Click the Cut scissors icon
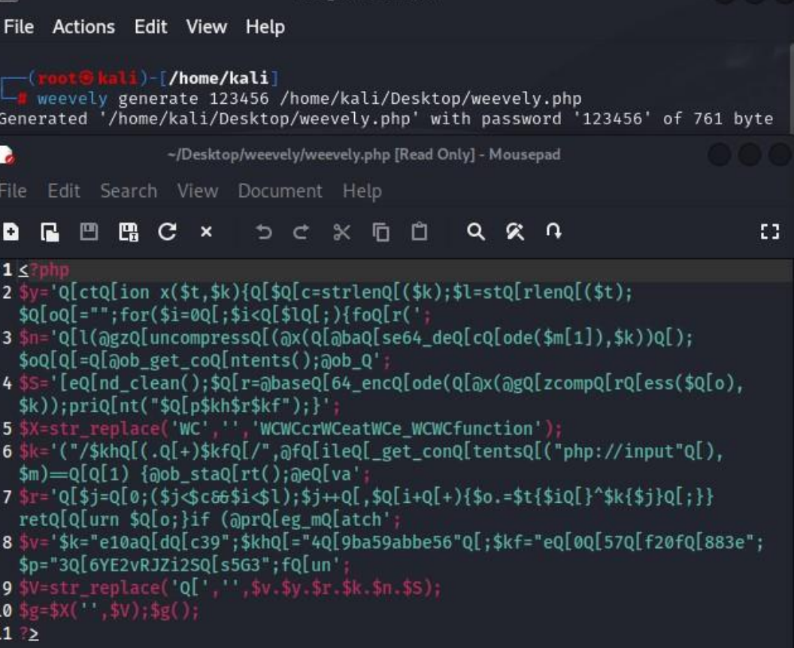The width and height of the screenshot is (794, 648). pyautogui.click(x=341, y=233)
